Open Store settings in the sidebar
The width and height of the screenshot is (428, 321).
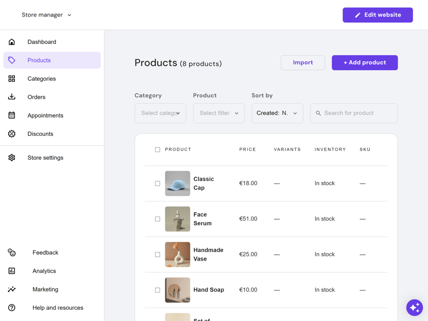click(x=52, y=157)
